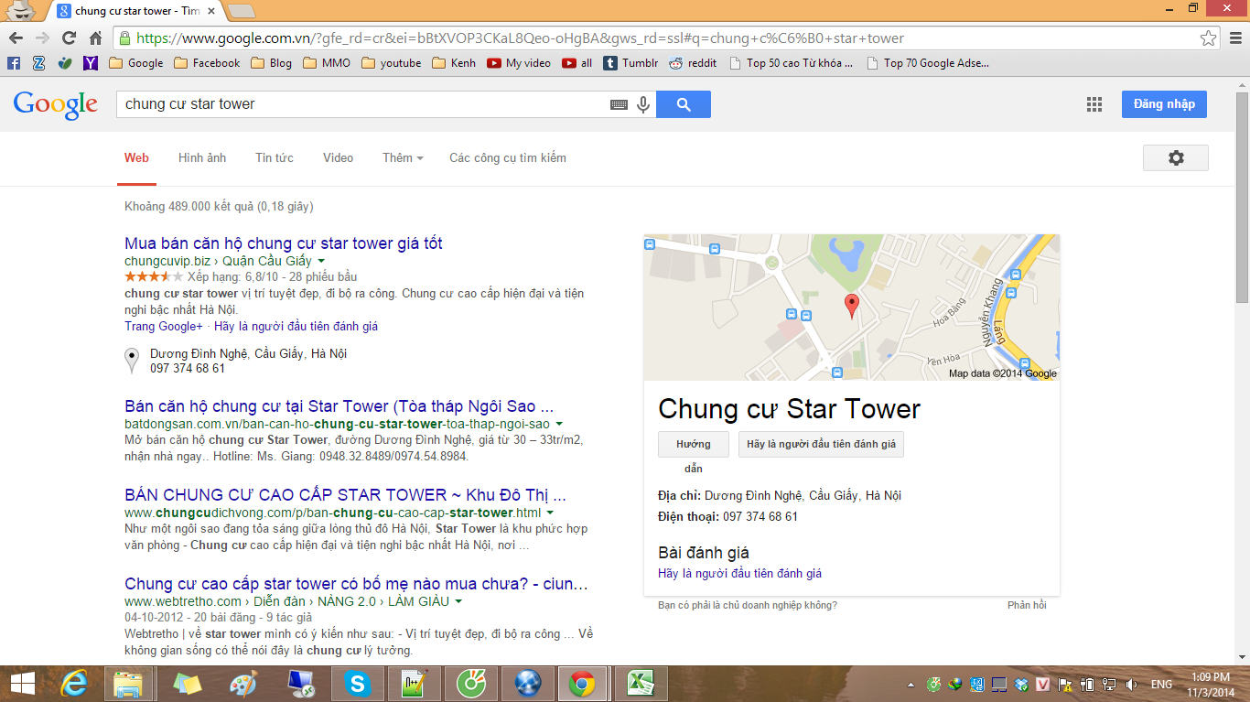Start voice search with microphone icon
Screen dimensions: 1250x702
[643, 104]
